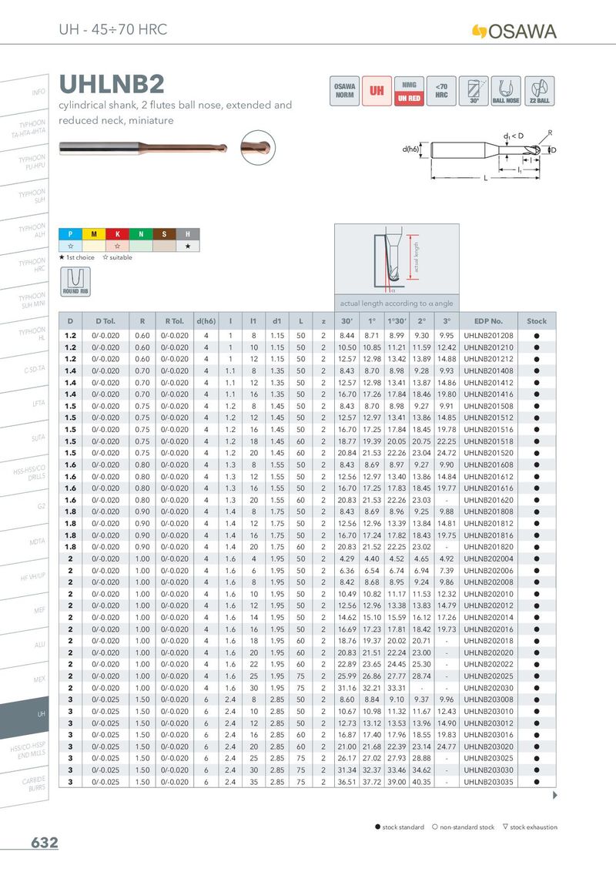Select the red UH series badge
This screenshot has height=872, width=616.
[x=377, y=91]
